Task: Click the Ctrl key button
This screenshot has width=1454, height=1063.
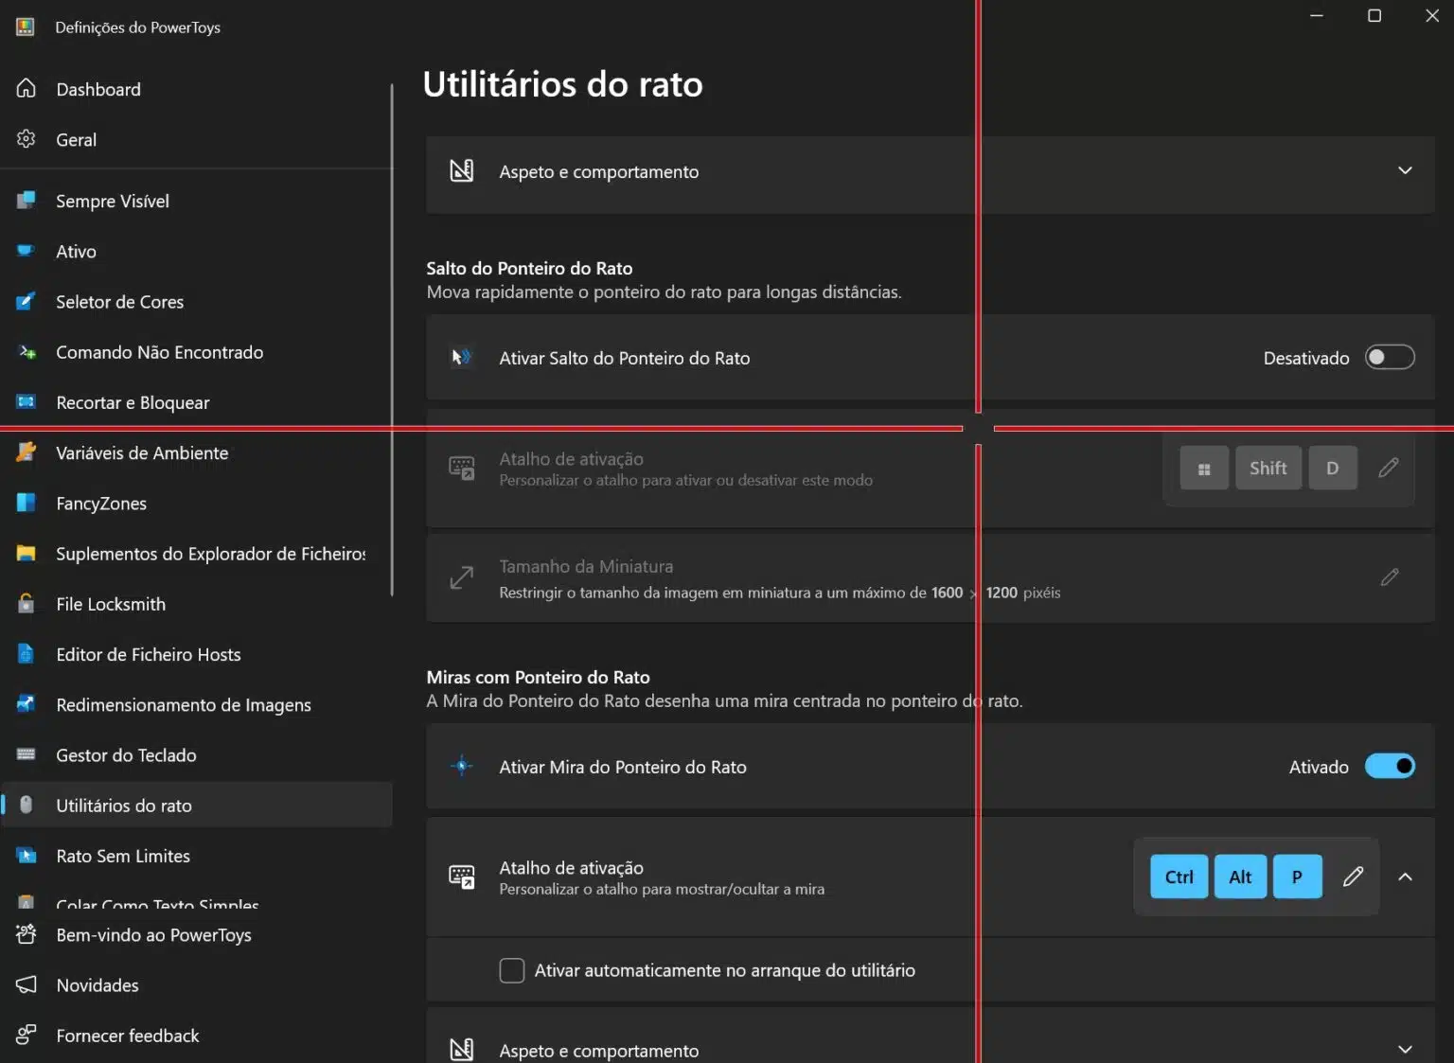Action: point(1179,877)
